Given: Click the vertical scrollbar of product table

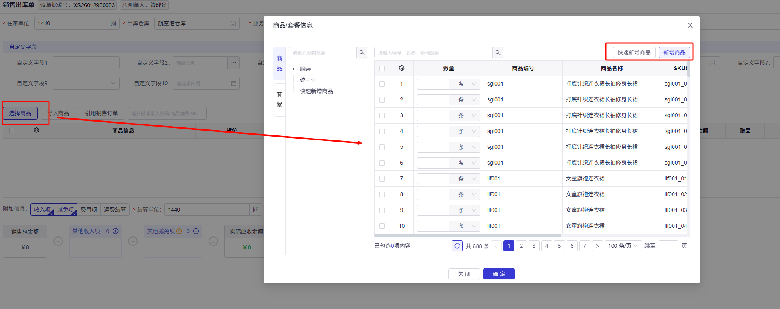Looking at the screenshot, I should coord(689,68).
